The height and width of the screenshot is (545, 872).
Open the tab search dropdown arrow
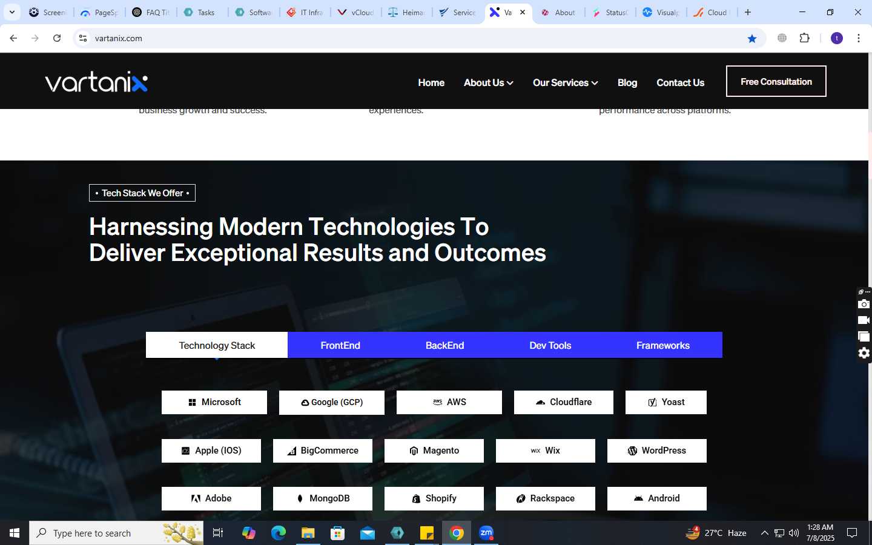(12, 12)
